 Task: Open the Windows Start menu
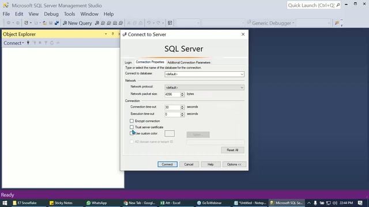(x=5, y=203)
